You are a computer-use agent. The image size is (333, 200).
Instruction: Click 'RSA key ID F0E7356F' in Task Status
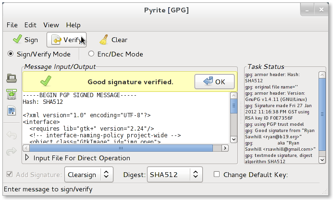(269, 118)
